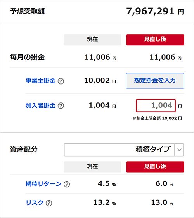
Task: Select the upper 見直し後 tab
Action: tap(155, 40)
